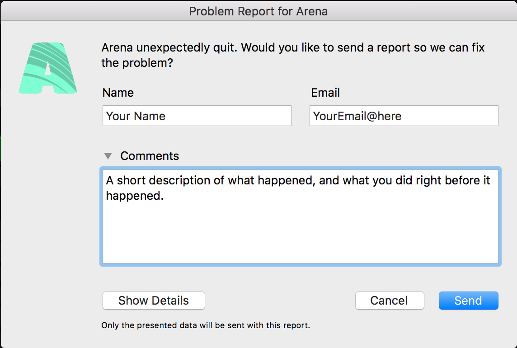
Task: Focus the Email input field
Action: pyautogui.click(x=404, y=116)
